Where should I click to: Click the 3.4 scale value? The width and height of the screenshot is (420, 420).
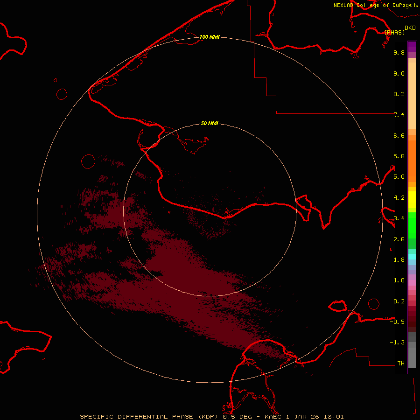(399, 218)
